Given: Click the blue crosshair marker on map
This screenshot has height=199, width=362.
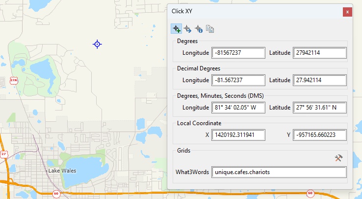Looking at the screenshot, I should (97, 44).
